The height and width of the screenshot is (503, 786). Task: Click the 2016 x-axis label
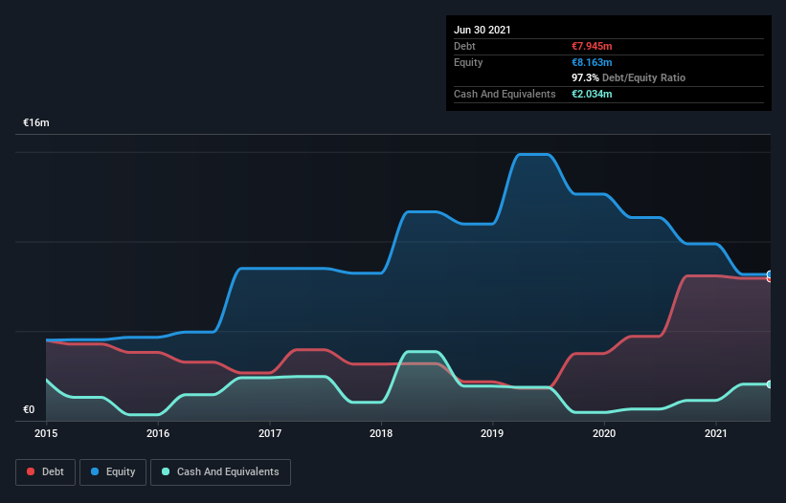158,433
